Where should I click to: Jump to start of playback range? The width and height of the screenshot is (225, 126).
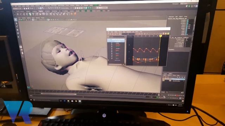pyautogui.click(x=169, y=95)
